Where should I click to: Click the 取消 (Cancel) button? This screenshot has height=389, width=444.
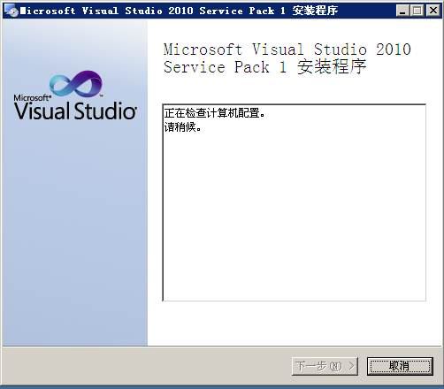(400, 366)
